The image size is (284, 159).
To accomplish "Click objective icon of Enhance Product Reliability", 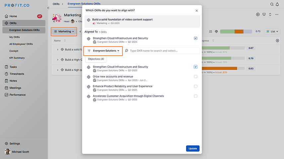I will point(89,87).
